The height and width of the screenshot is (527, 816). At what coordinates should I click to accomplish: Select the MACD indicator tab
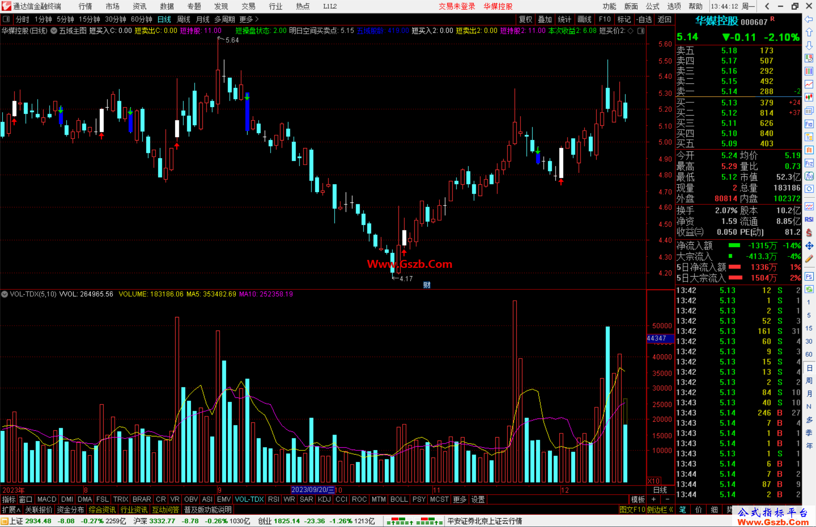tap(47, 499)
